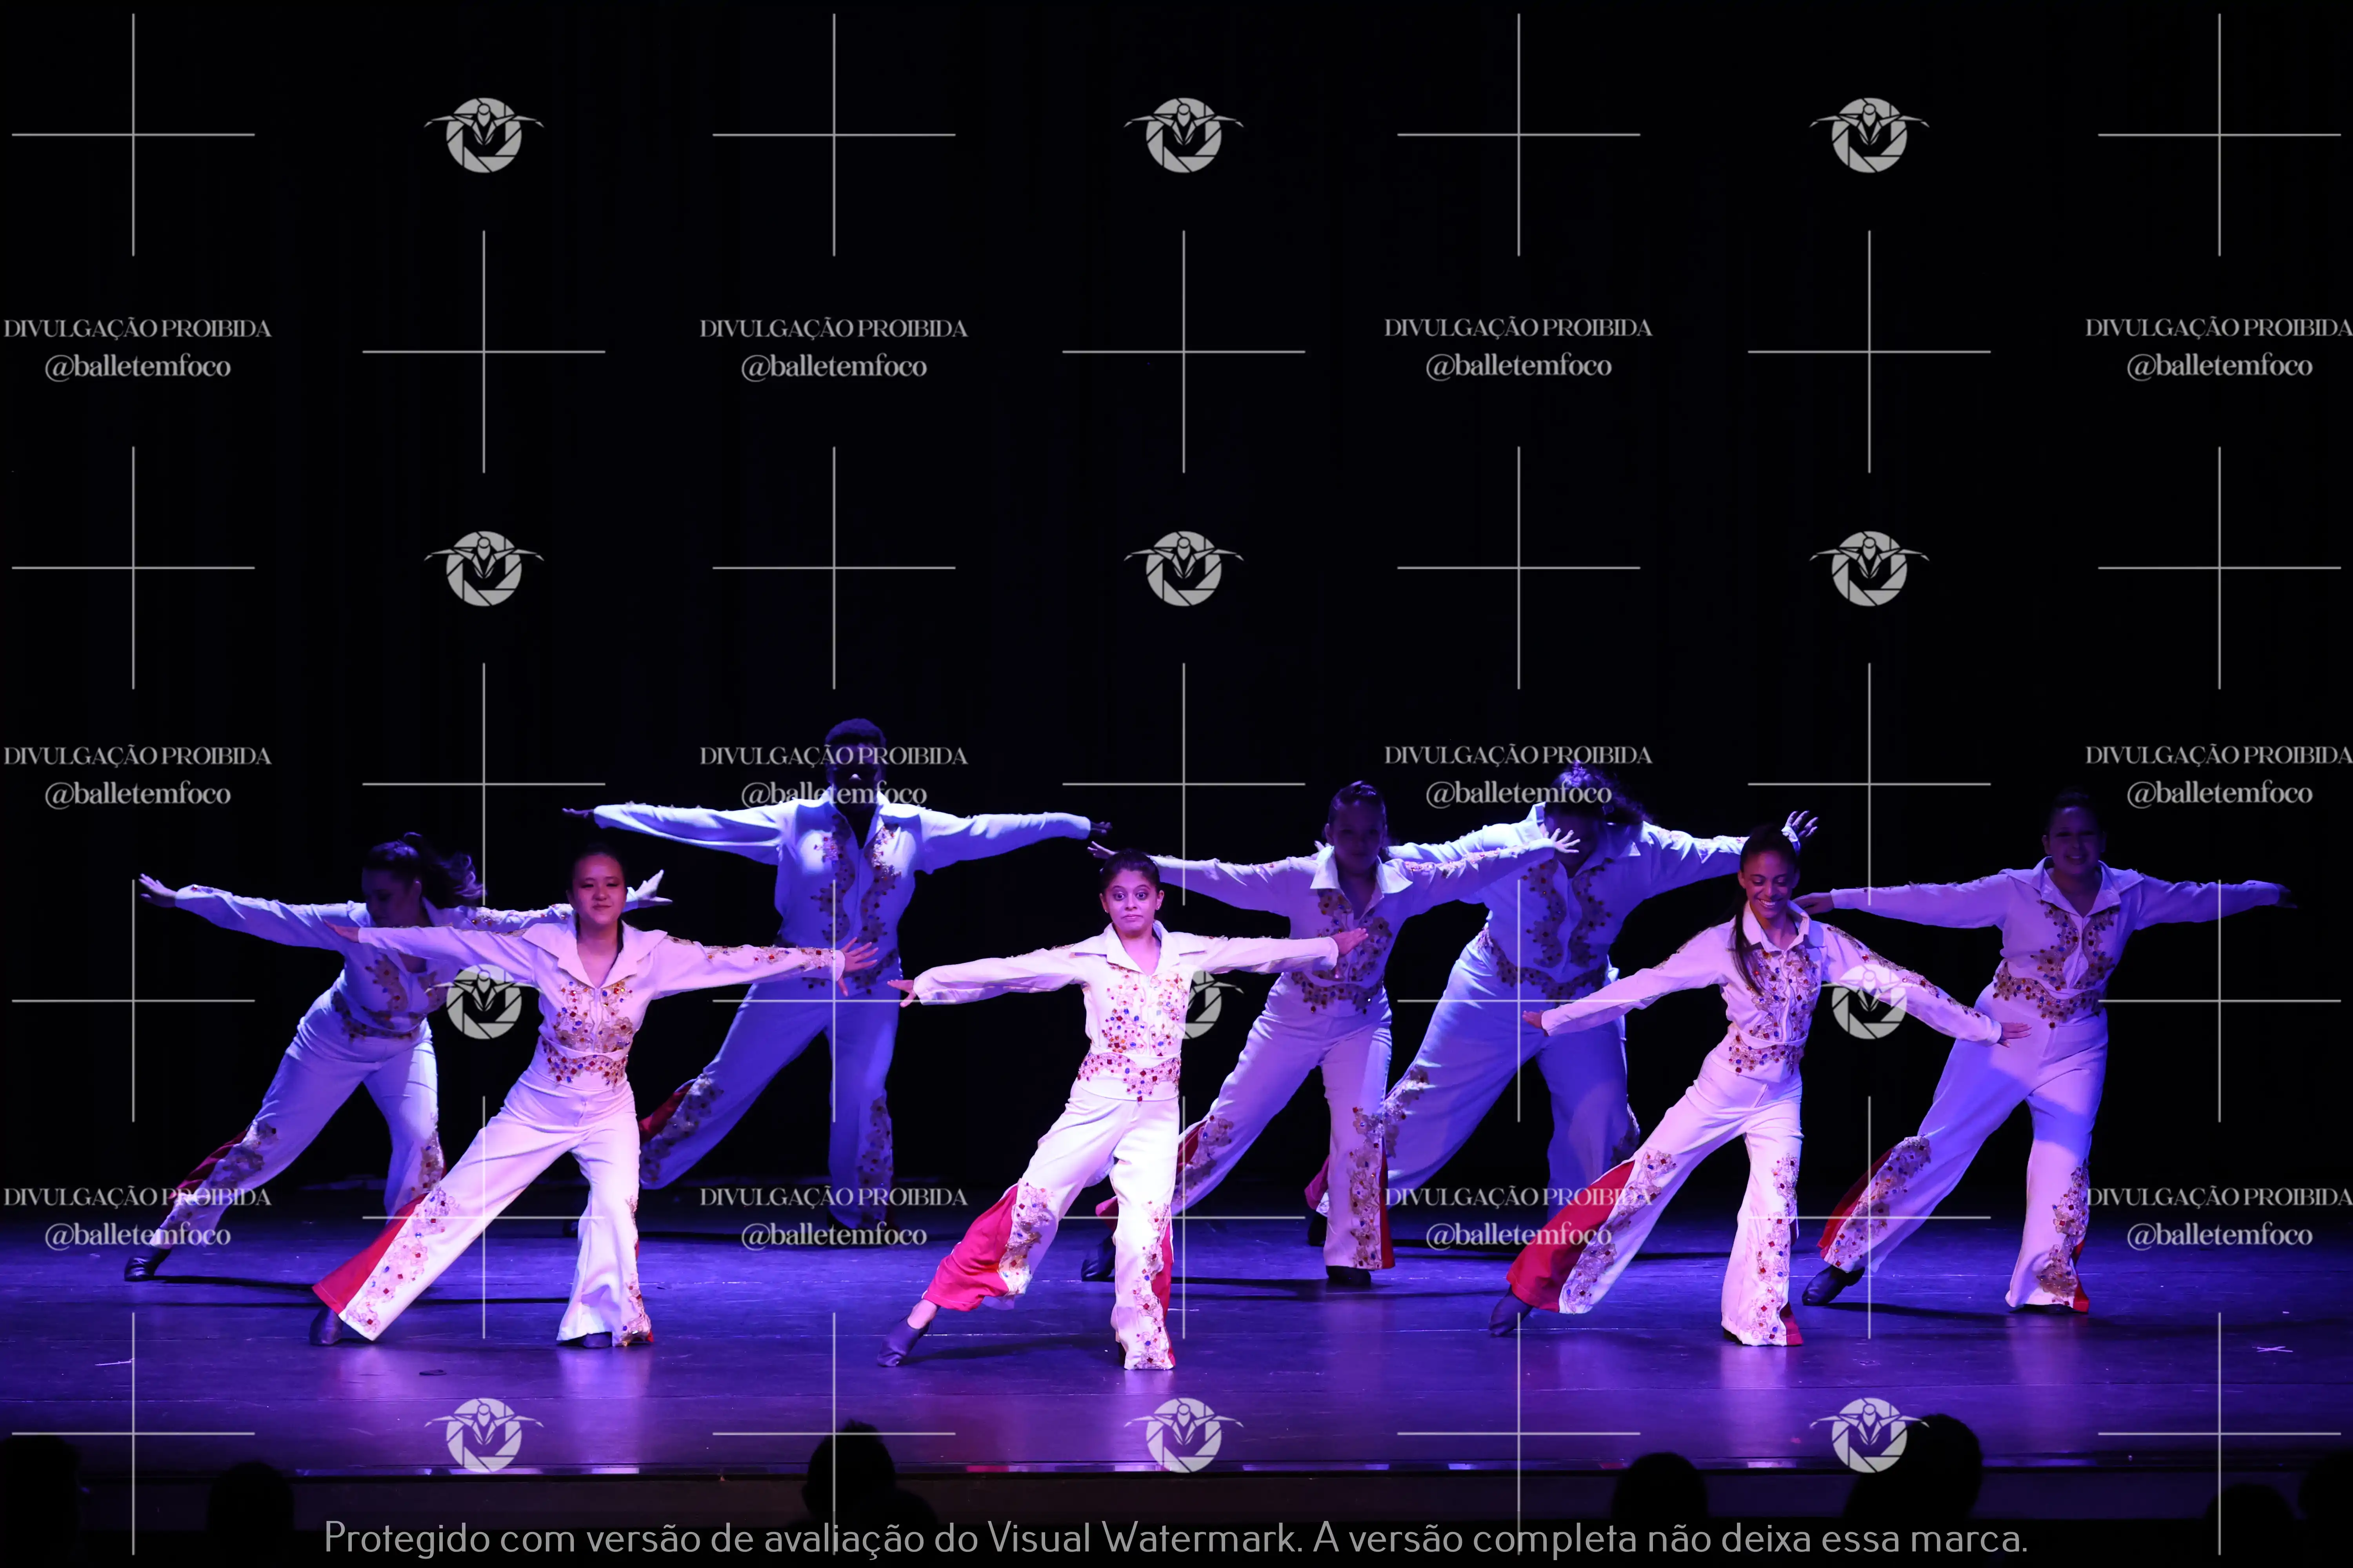Click the shutter logo beside the ponytail dancer
The image size is (2353, 1568).
[1868, 1003]
